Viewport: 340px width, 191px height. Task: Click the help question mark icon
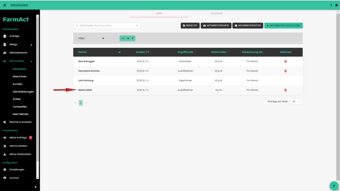(x=331, y=5)
